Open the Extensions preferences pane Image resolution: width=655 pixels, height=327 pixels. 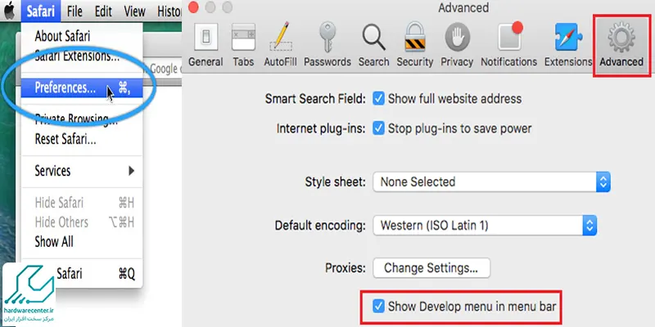click(568, 44)
